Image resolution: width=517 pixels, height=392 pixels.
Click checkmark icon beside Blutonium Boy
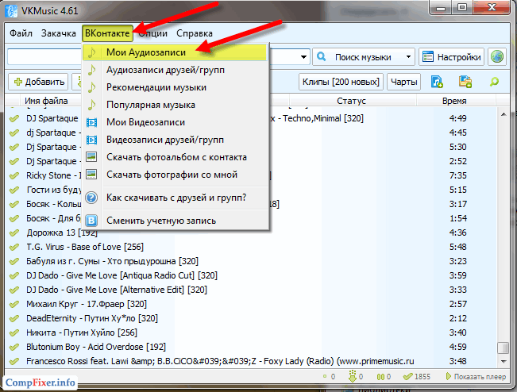14,348
